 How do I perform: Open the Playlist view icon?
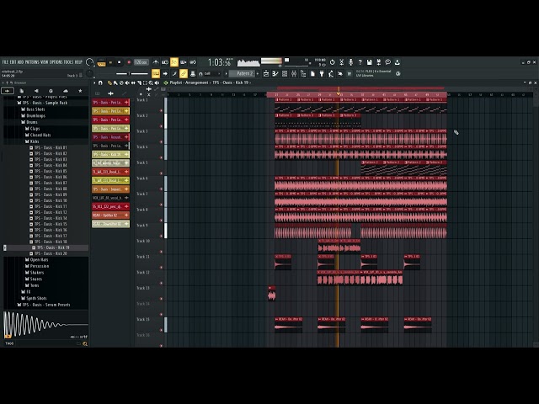pyautogui.click(x=266, y=73)
